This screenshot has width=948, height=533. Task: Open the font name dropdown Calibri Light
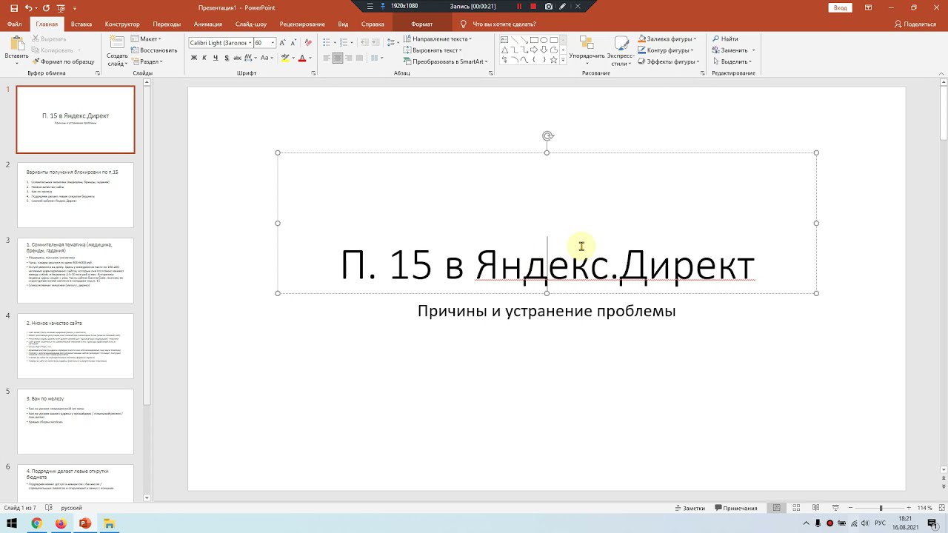click(250, 43)
